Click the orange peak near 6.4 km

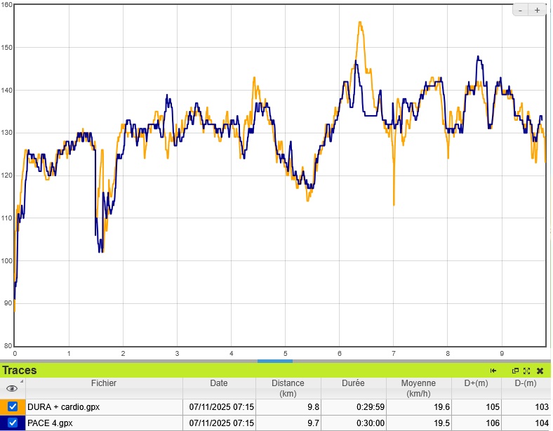360,22
